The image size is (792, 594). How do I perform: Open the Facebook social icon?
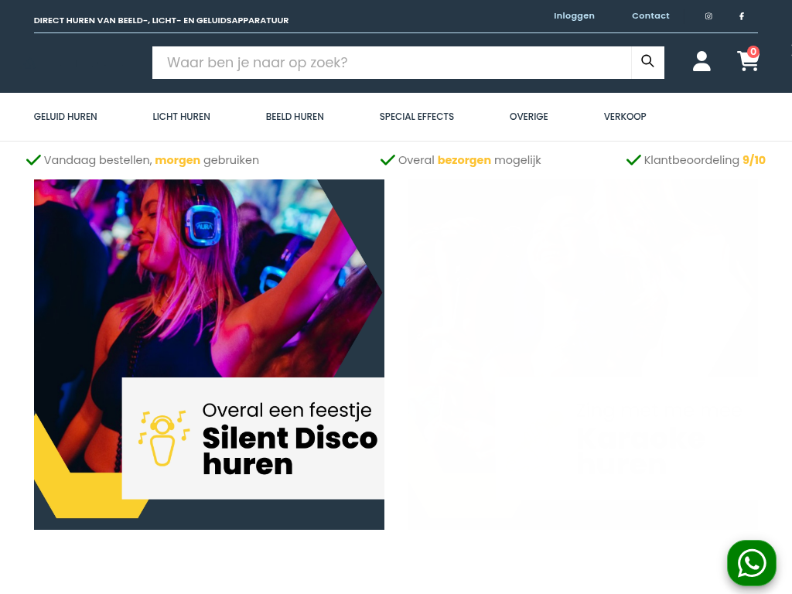click(x=742, y=16)
